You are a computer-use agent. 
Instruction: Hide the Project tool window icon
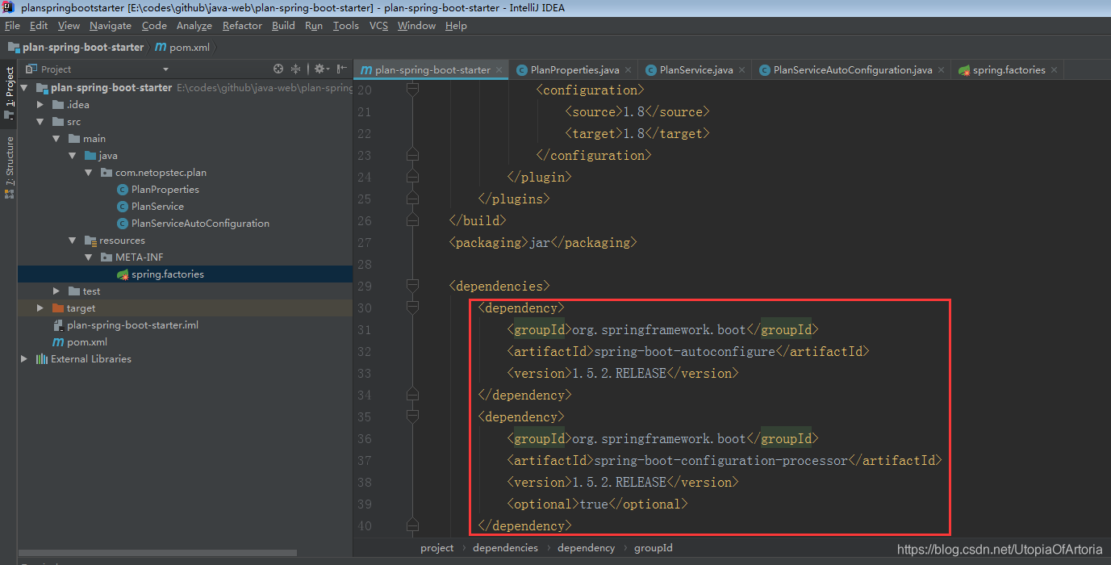342,69
